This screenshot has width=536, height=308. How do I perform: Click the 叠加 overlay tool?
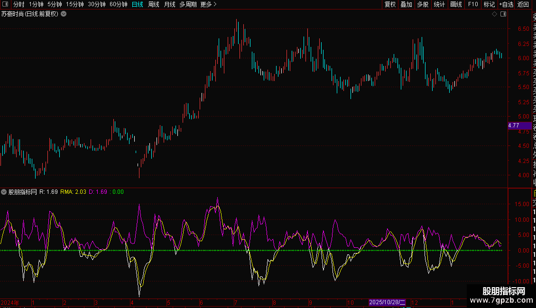point(407,4)
